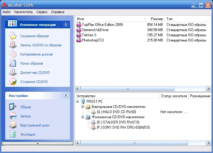Collapse the Настройки panel
The width and height of the screenshot is (213, 153).
pos(66,95)
